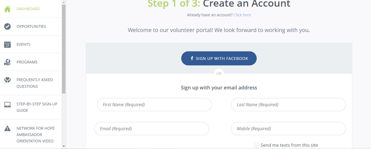Click the Sign Up With Facebook button

pos(219,58)
